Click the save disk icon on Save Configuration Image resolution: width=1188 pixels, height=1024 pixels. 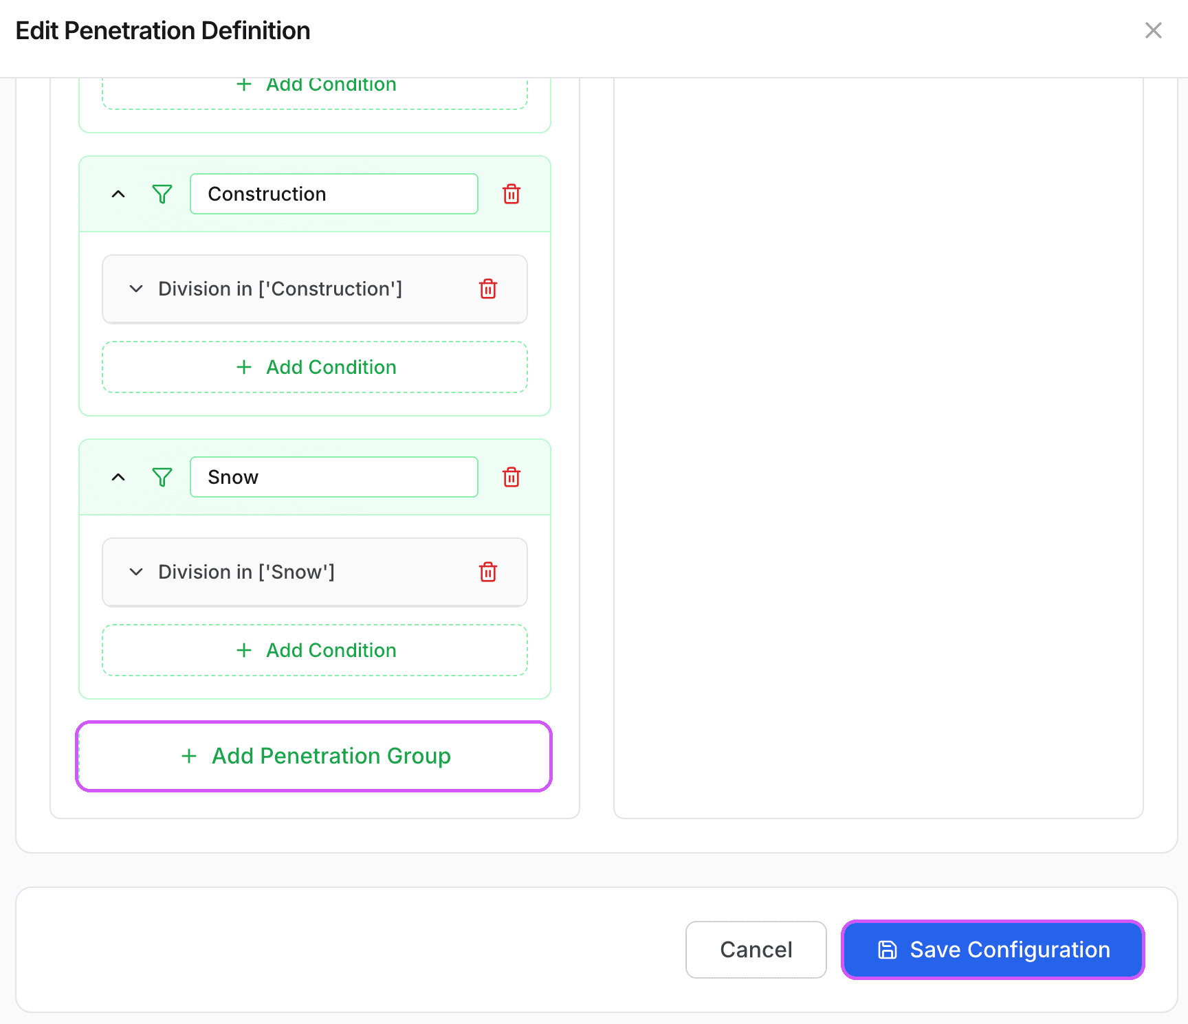887,949
